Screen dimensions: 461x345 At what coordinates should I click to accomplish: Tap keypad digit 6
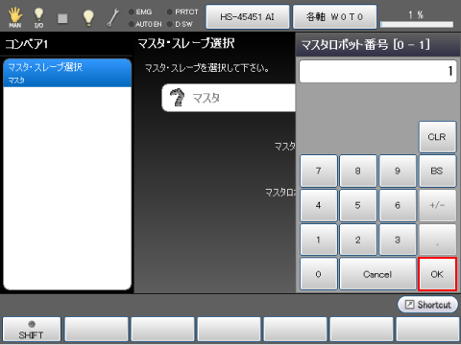click(398, 205)
